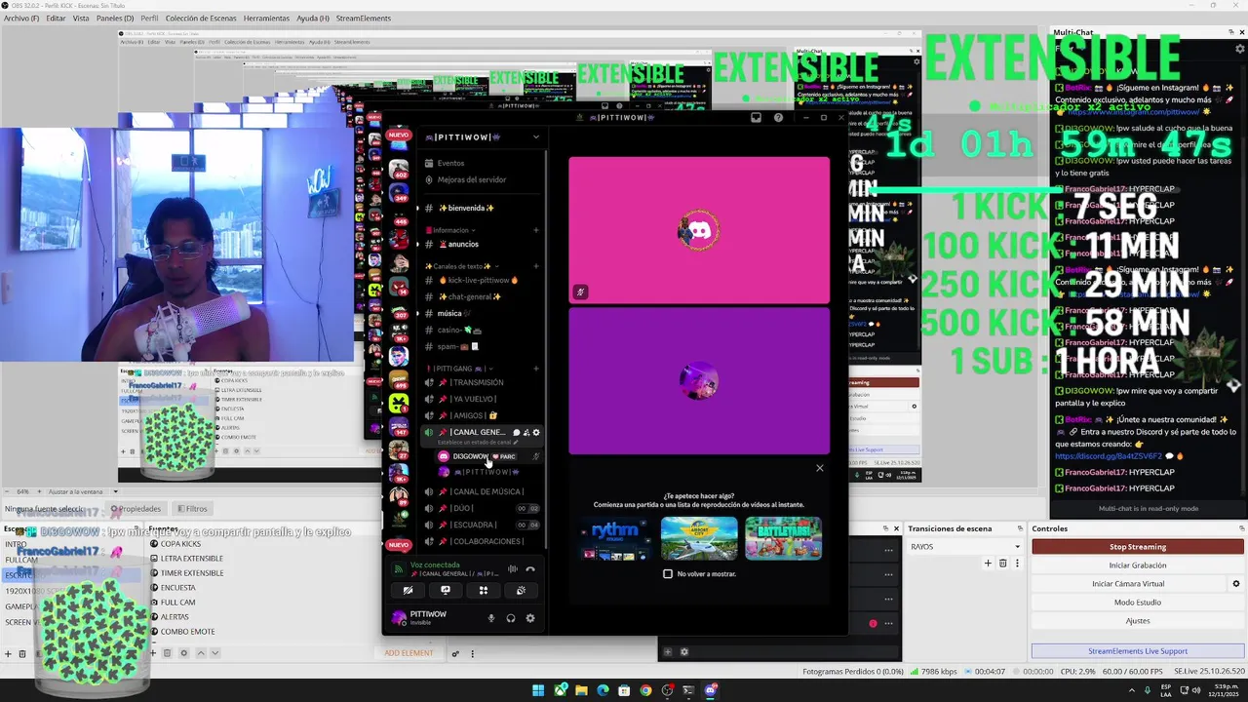Add a new OBS source with plus
This screenshot has height=702, width=1248.
(x=151, y=653)
